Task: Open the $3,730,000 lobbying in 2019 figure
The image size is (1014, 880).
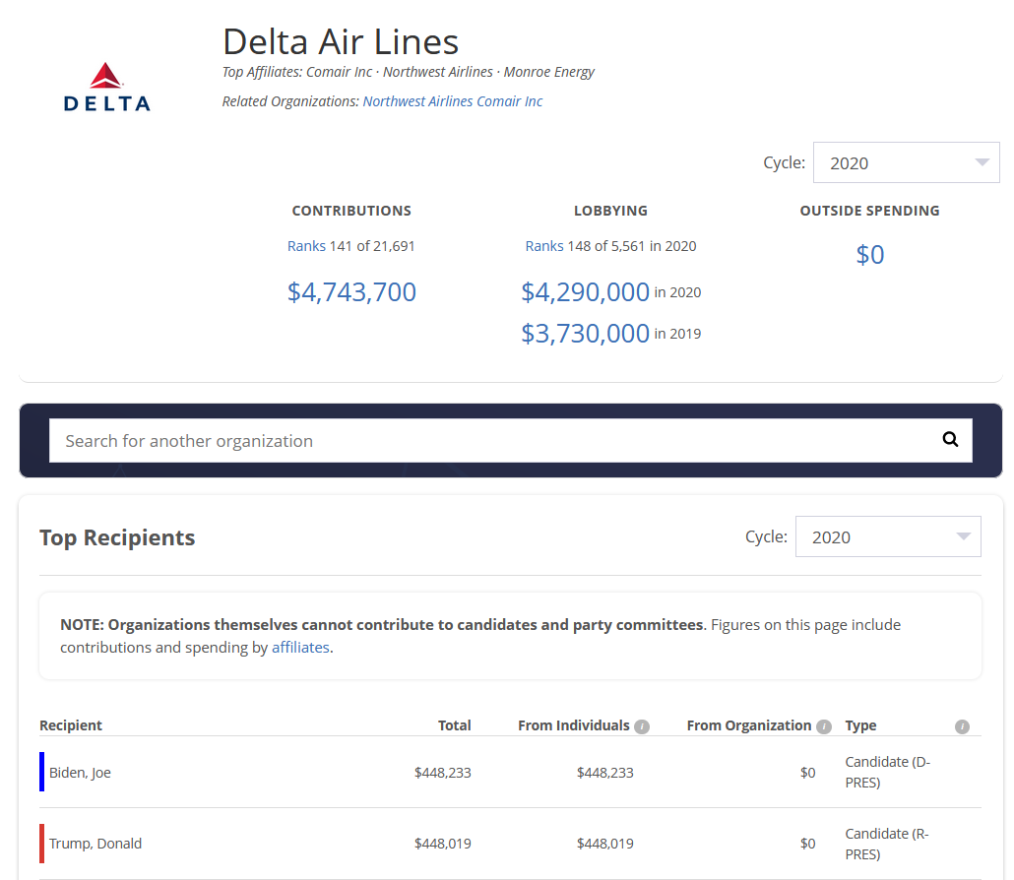Action: pyautogui.click(x=585, y=334)
